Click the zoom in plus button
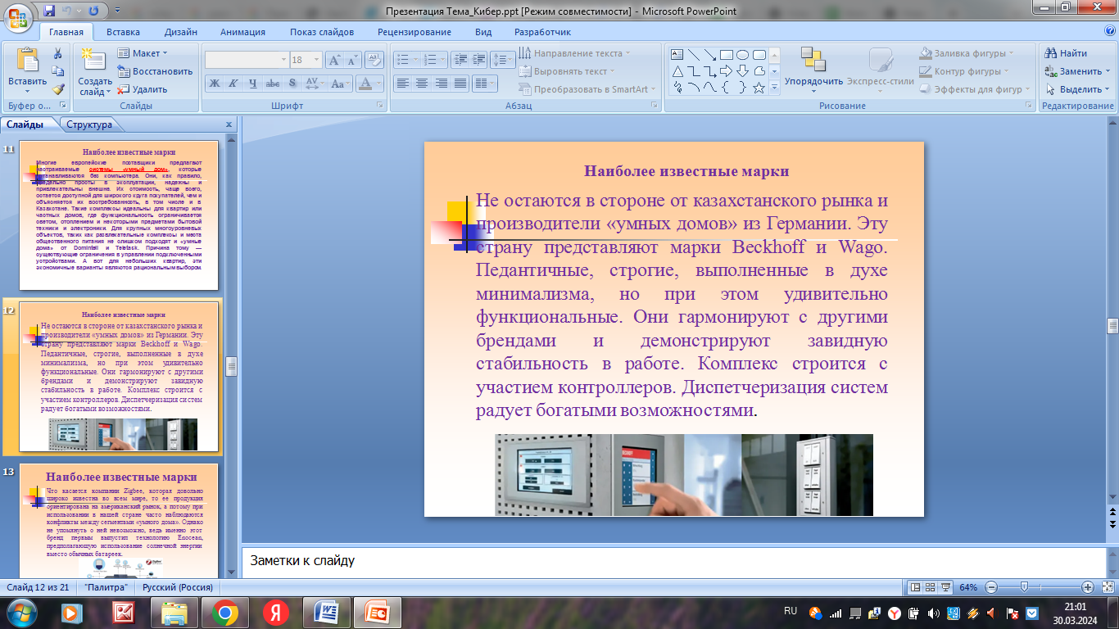Image resolution: width=1119 pixels, height=629 pixels. coord(1087,587)
